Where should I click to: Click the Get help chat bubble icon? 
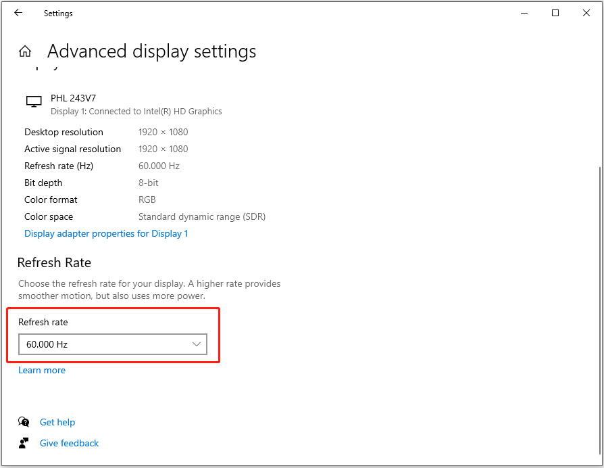[x=24, y=422]
